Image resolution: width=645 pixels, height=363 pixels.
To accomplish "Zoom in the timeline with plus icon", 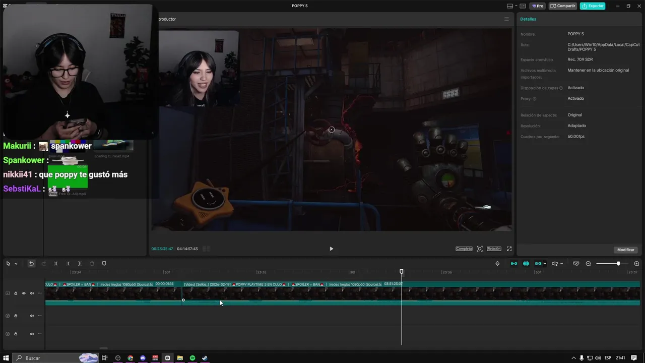I will tap(636, 264).
